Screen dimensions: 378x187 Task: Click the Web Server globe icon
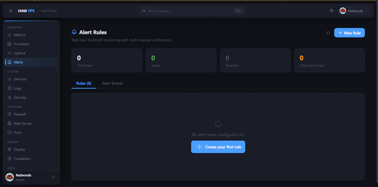[9, 123]
